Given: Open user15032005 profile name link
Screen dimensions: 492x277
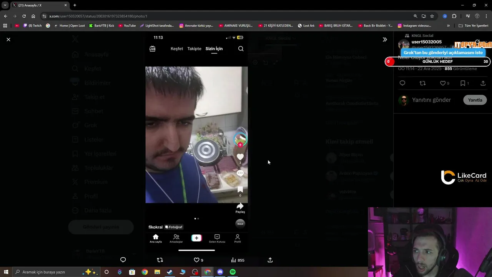Looking at the screenshot, I should coord(427,42).
